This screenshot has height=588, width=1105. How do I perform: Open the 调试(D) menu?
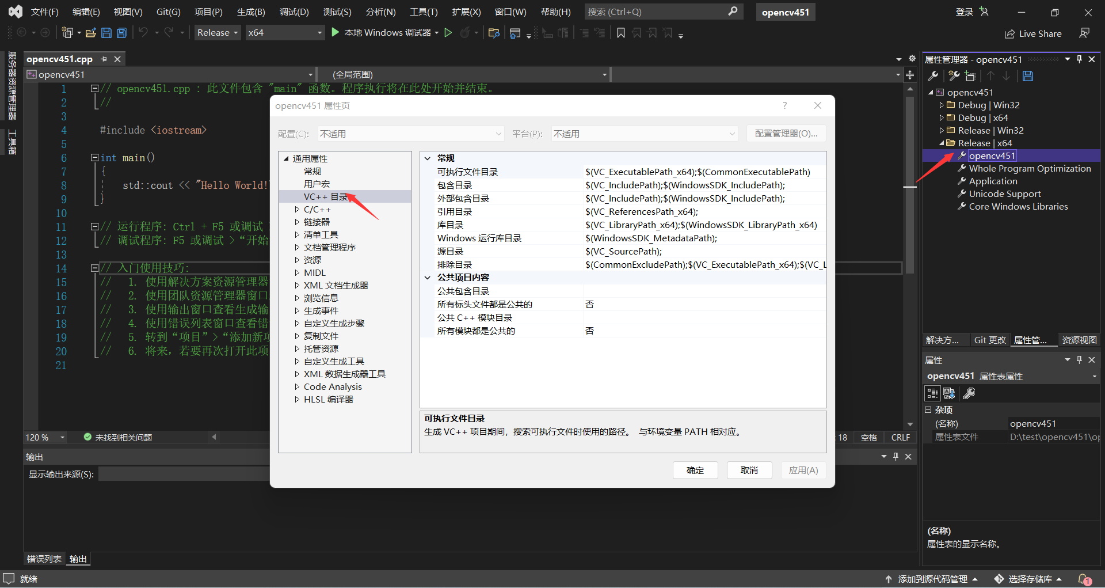pos(294,12)
